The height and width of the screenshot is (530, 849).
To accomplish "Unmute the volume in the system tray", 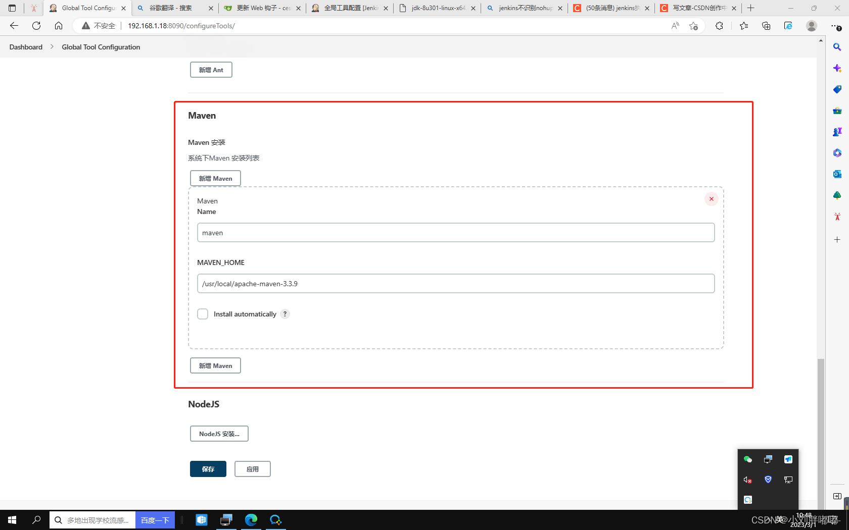I will point(747,480).
